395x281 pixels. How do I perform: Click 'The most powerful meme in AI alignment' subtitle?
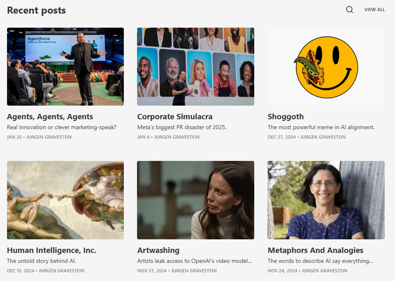pos(321,127)
